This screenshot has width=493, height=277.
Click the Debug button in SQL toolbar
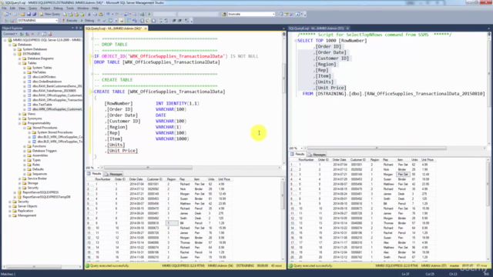(87, 21)
